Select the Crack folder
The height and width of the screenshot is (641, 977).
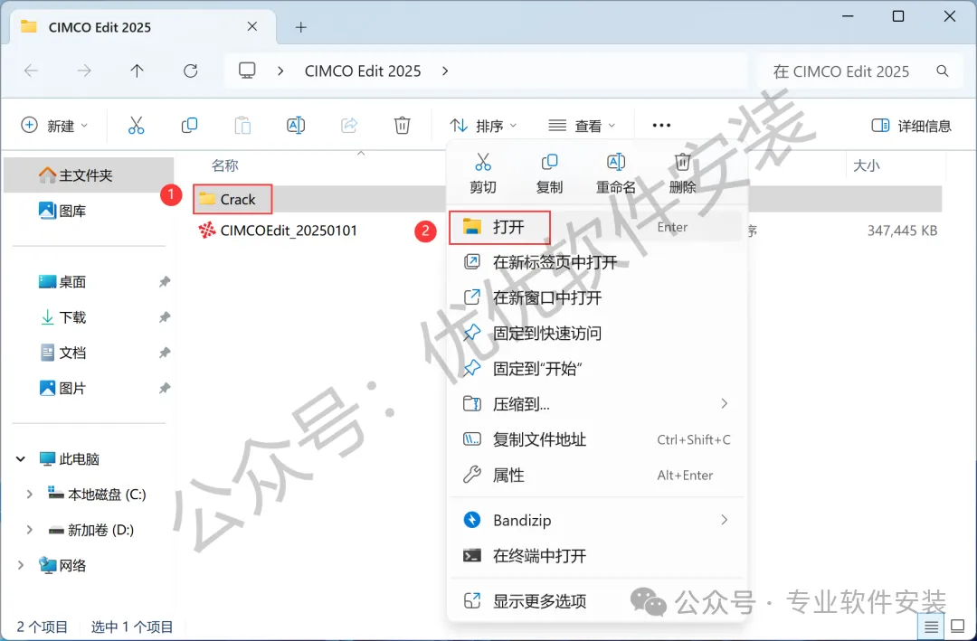click(237, 199)
